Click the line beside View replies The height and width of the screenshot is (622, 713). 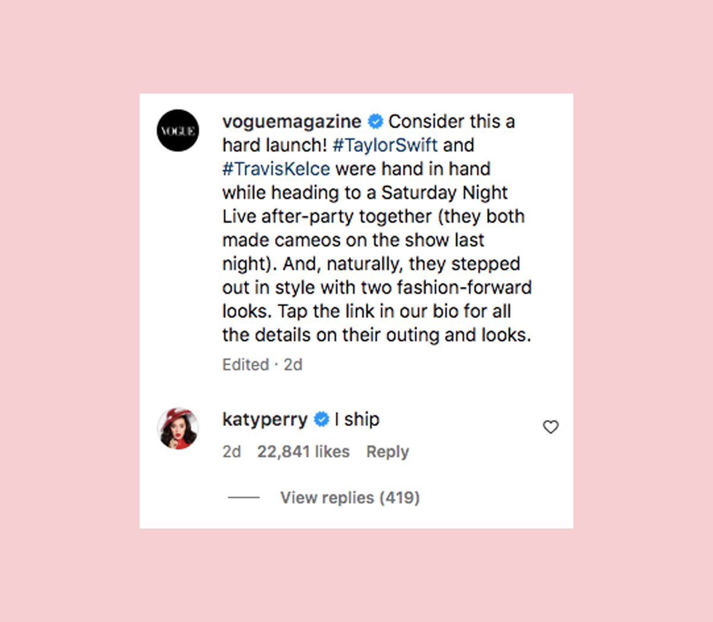tap(244, 497)
